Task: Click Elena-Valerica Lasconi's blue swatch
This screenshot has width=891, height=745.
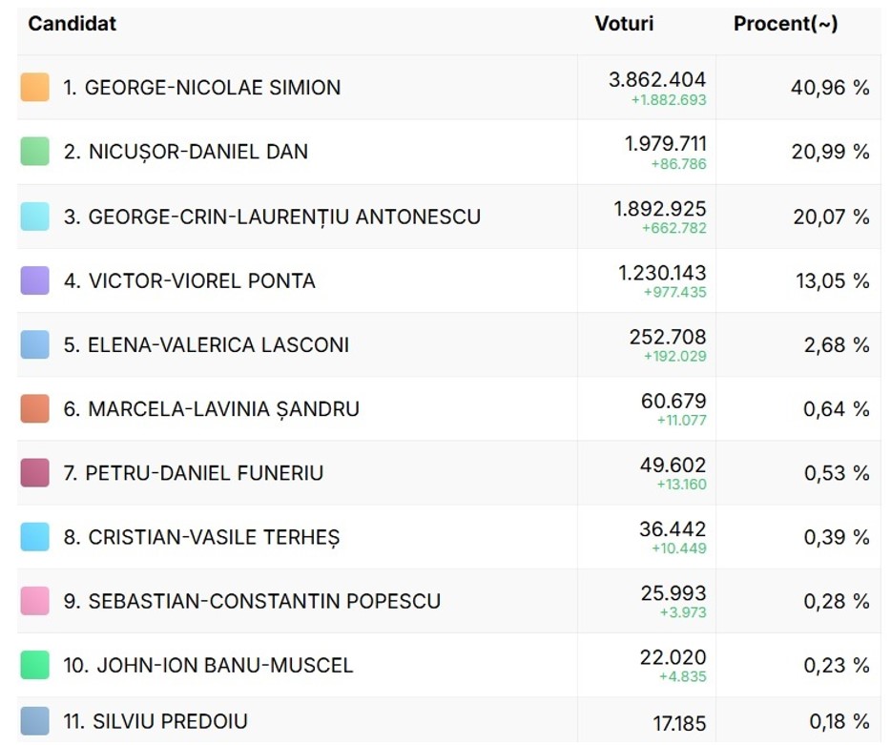Action: tap(35, 344)
